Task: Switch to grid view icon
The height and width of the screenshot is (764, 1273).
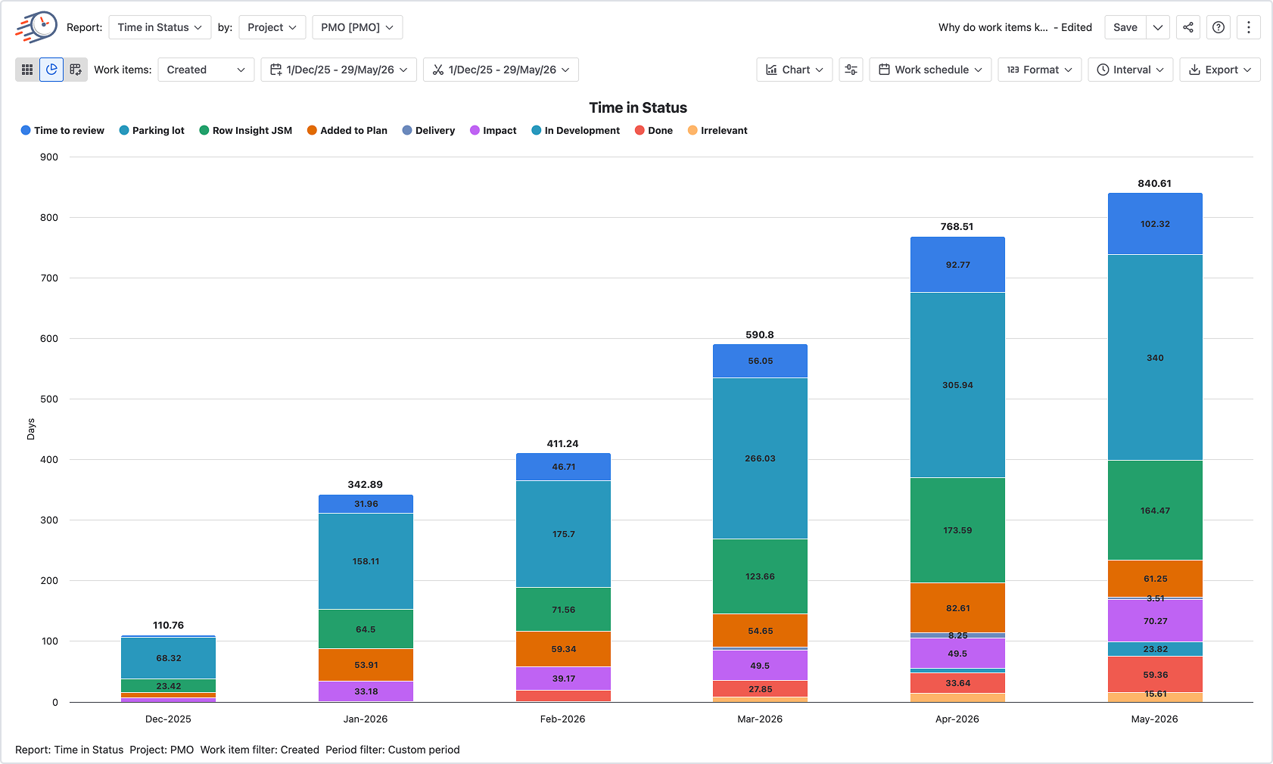Action: [27, 70]
